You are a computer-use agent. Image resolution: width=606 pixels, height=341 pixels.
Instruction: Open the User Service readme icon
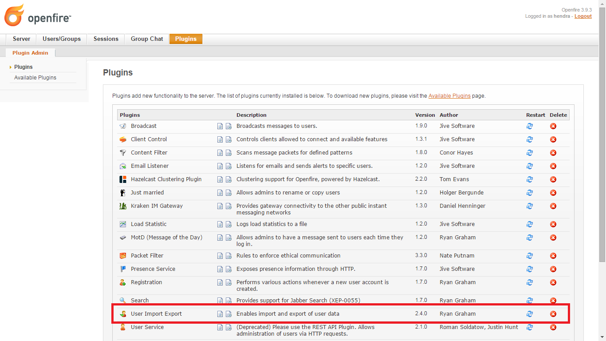click(x=220, y=327)
